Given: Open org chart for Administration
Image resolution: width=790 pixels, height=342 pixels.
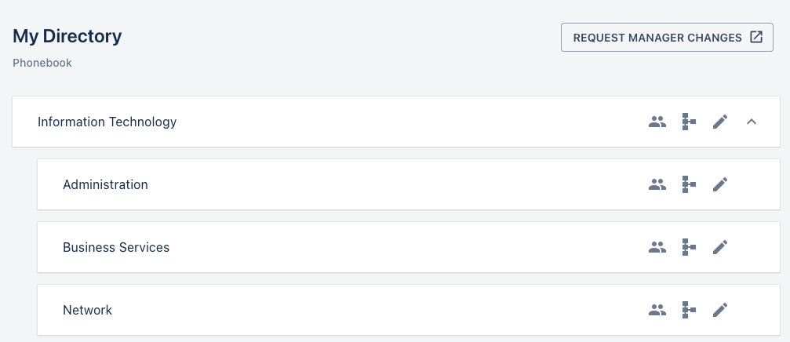Looking at the screenshot, I should 689,184.
